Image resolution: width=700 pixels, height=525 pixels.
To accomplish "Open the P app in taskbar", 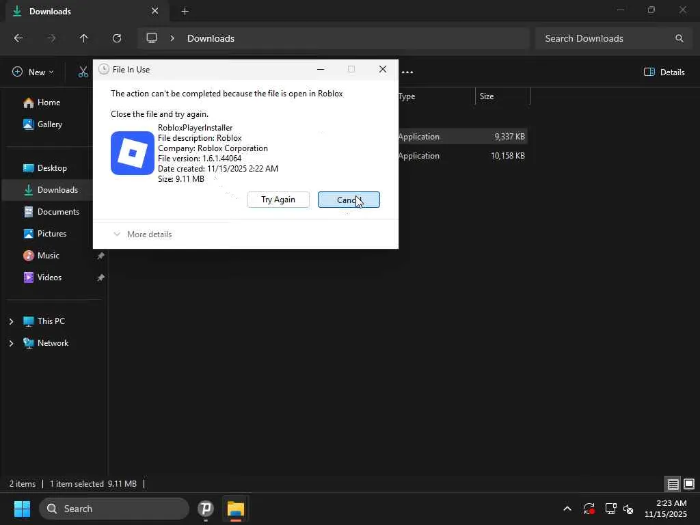I will pyautogui.click(x=206, y=509).
